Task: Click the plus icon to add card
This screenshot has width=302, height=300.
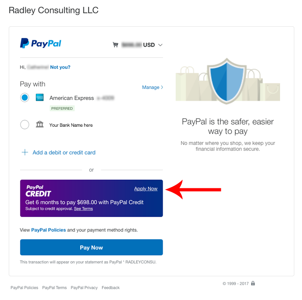Action: pos(25,153)
